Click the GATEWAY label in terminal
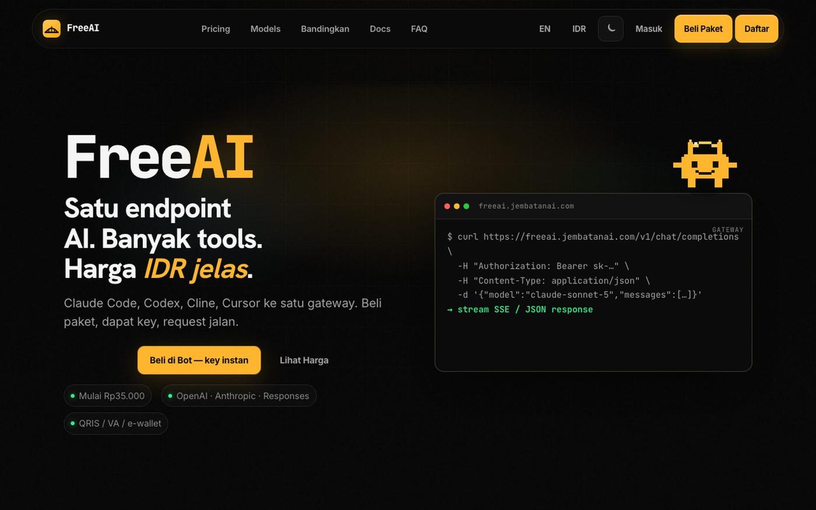816x510 pixels. [x=728, y=230]
